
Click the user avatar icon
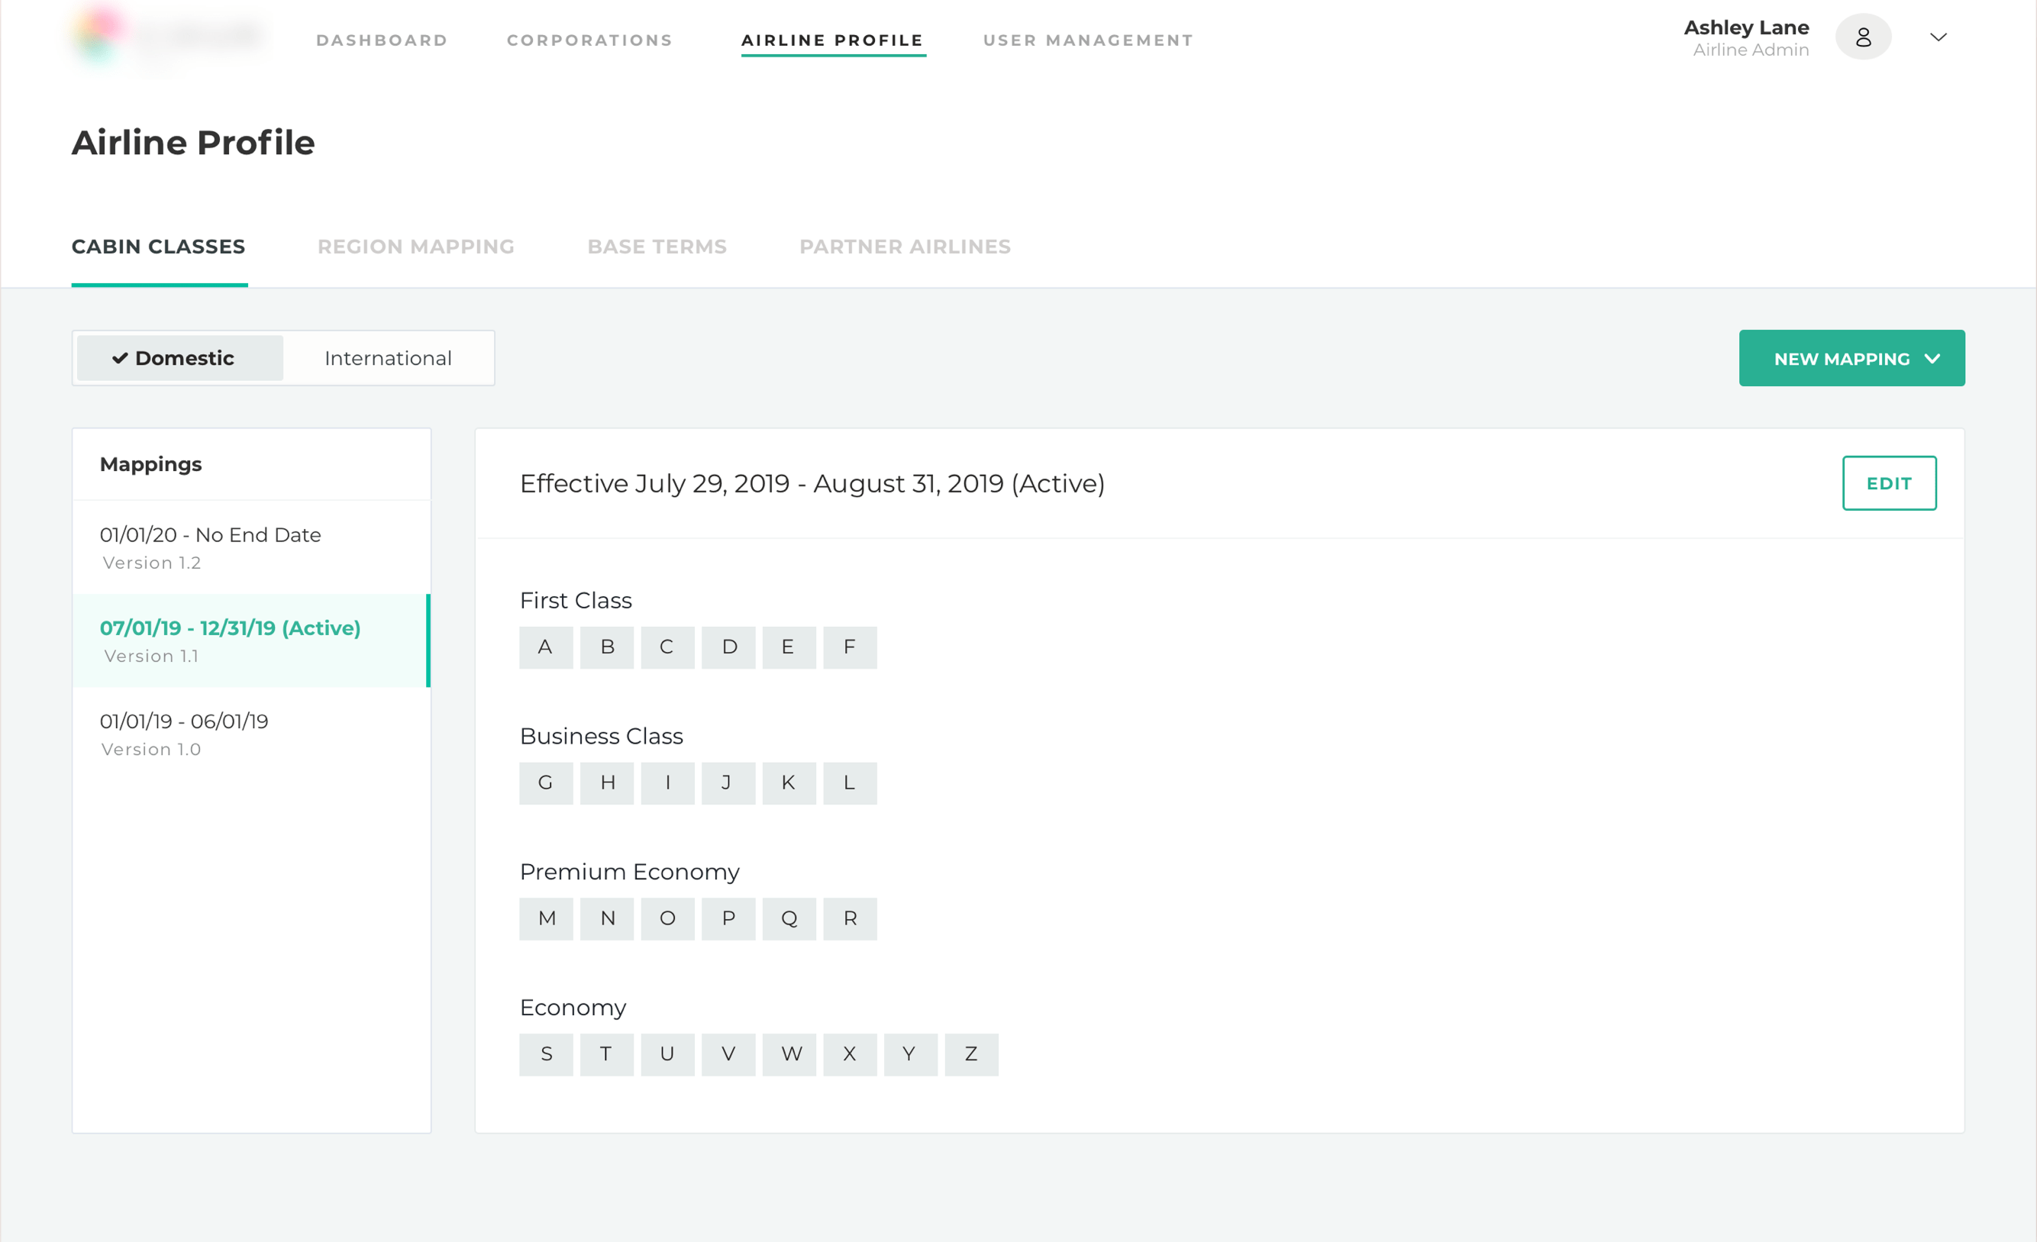pyautogui.click(x=1863, y=37)
